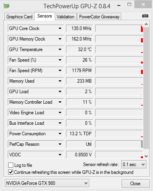Screen dimensions: 153x191
Task: Go to the PowerColor Giveaway tab
Action: 99,17
